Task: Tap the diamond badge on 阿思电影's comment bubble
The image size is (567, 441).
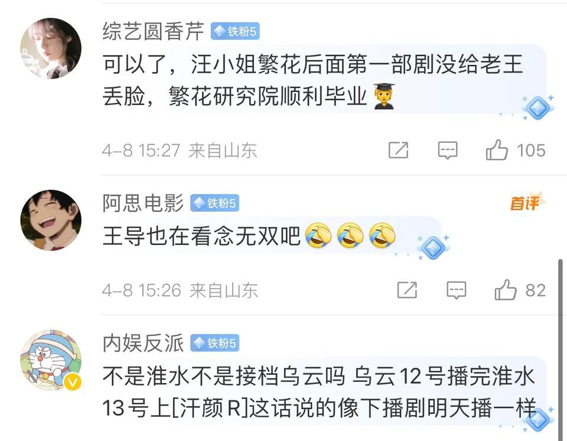Action: pos(433,247)
